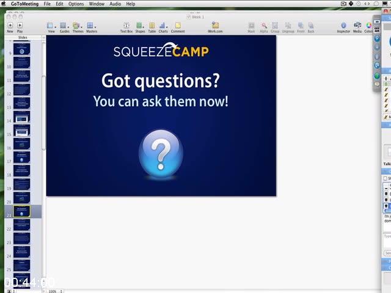Viewport: 391px width, 293px height.
Task: Select the highlighted slide 21 thumbnail
Action: [x=22, y=211]
